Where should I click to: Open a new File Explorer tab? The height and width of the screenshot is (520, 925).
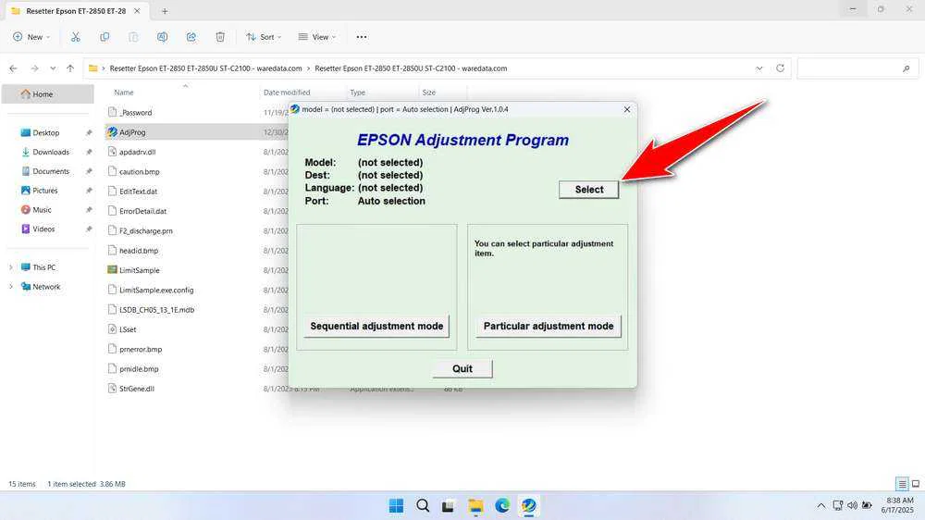tap(165, 11)
